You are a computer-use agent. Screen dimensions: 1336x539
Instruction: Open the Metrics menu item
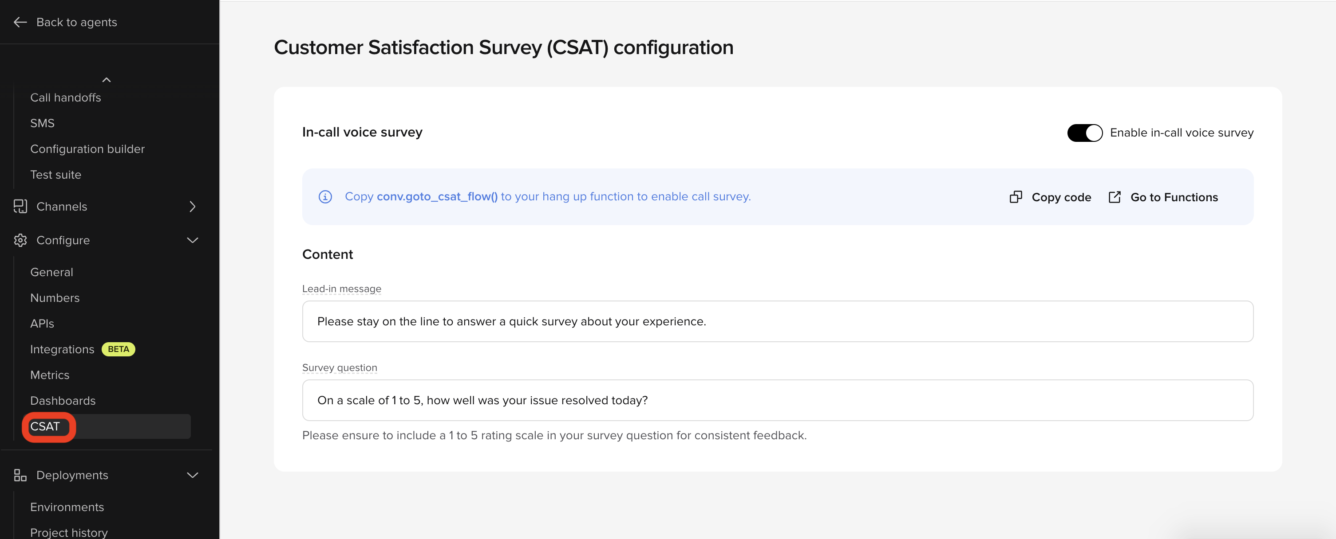pos(50,375)
